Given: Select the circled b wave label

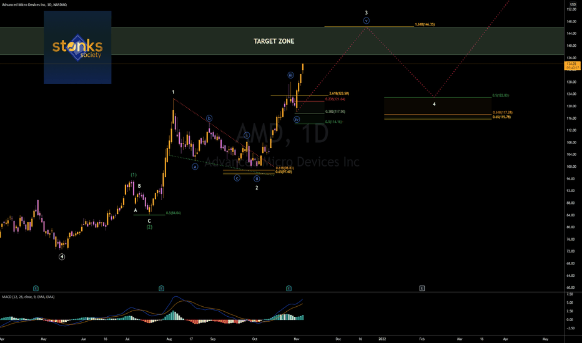Looking at the screenshot, I should 209,118.
